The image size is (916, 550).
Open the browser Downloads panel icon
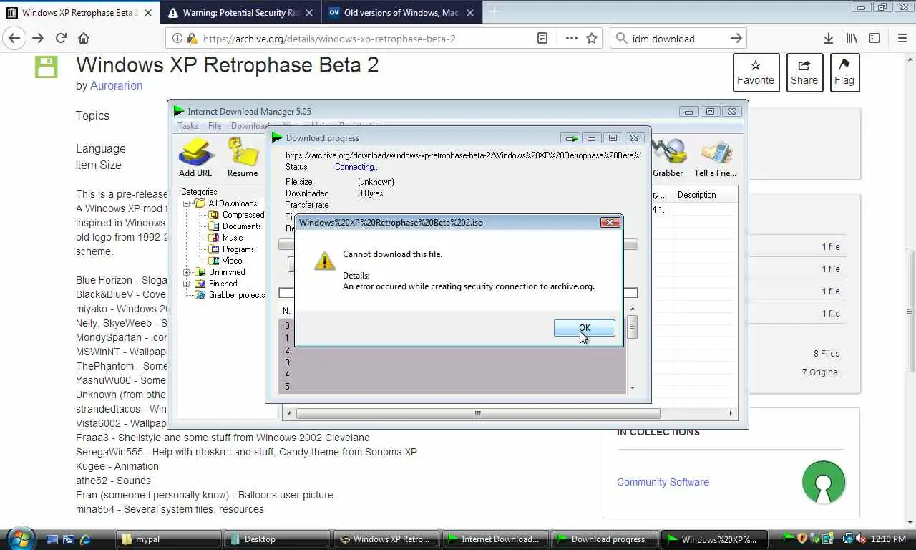(x=828, y=39)
